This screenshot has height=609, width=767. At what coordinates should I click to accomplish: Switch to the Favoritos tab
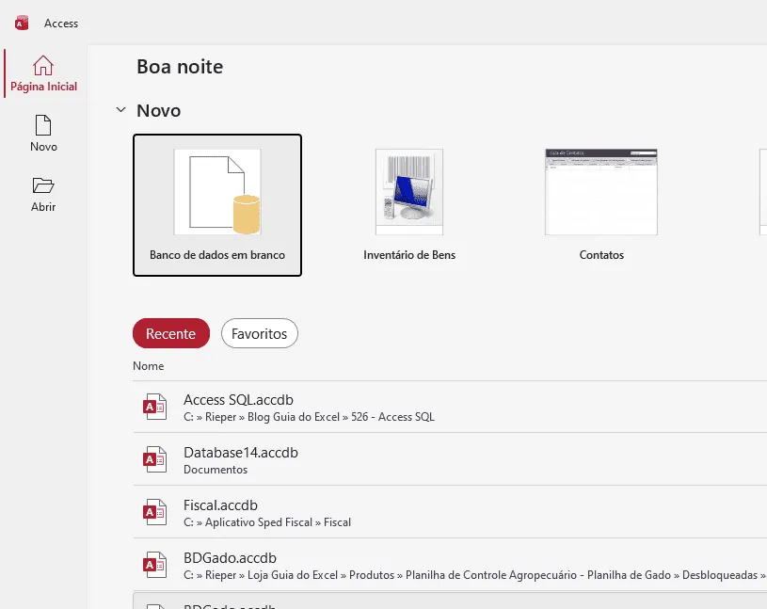[x=259, y=333]
